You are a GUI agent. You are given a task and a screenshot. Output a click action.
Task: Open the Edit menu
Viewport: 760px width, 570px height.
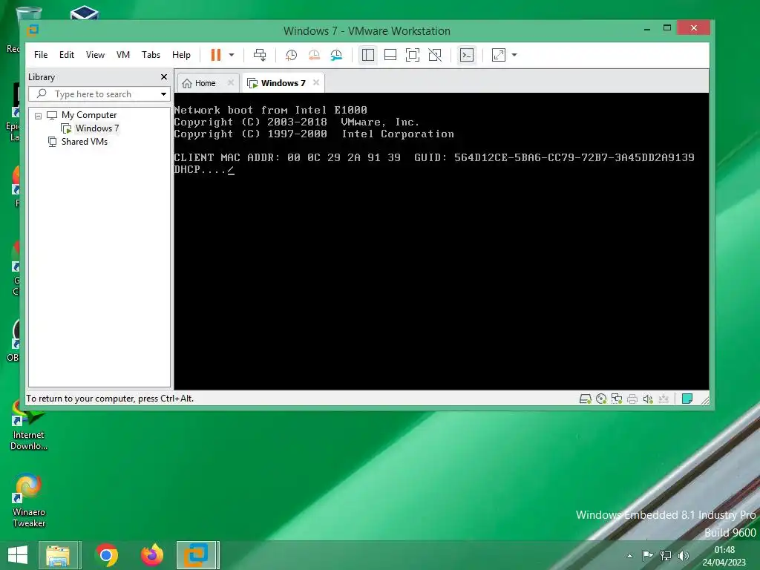click(66, 55)
